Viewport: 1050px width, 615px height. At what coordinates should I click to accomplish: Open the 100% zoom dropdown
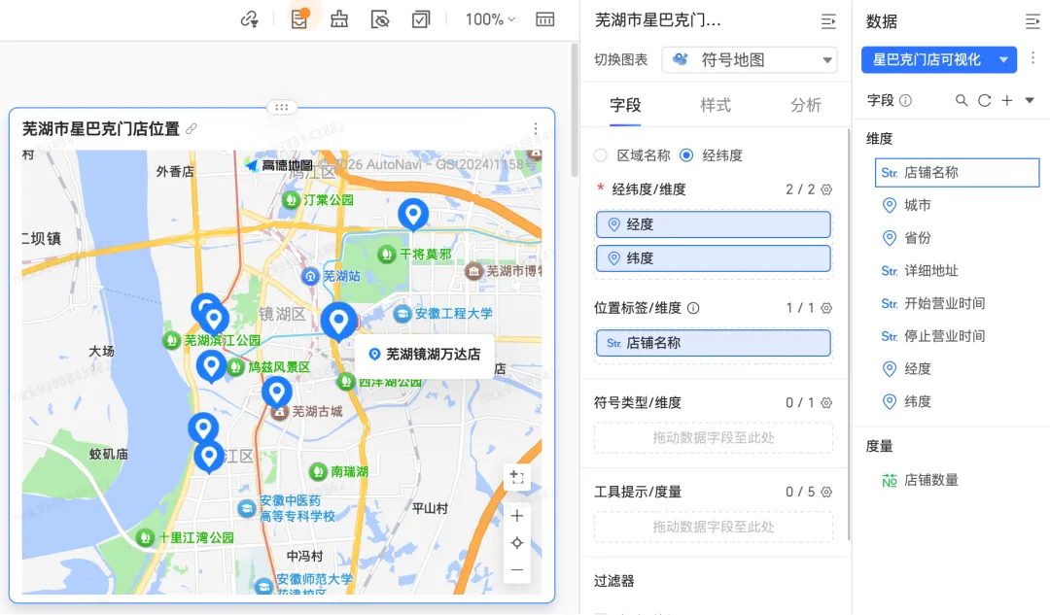(490, 19)
